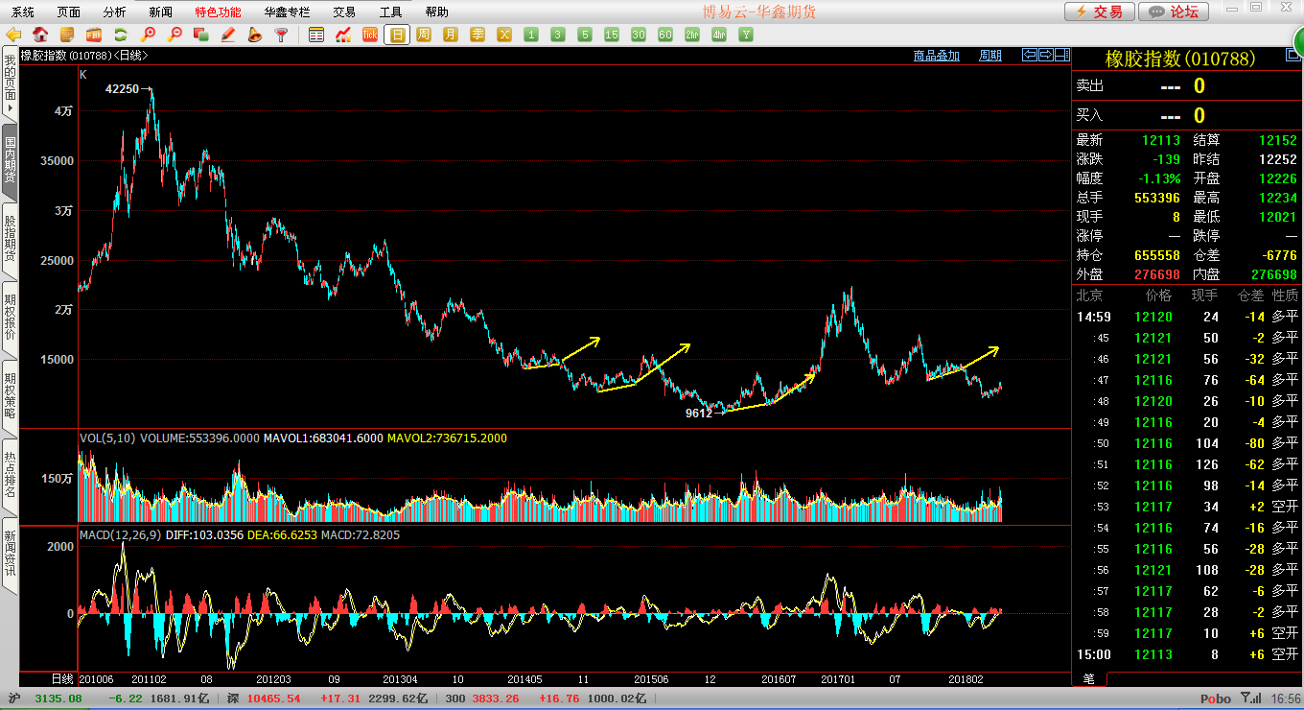The image size is (1304, 710).
Task: Switch to the 3-minute period button
Action: click(558, 35)
